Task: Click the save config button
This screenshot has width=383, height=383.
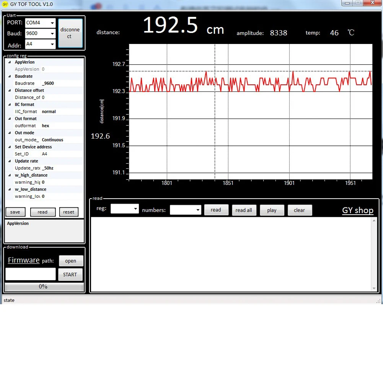Action: click(x=15, y=212)
